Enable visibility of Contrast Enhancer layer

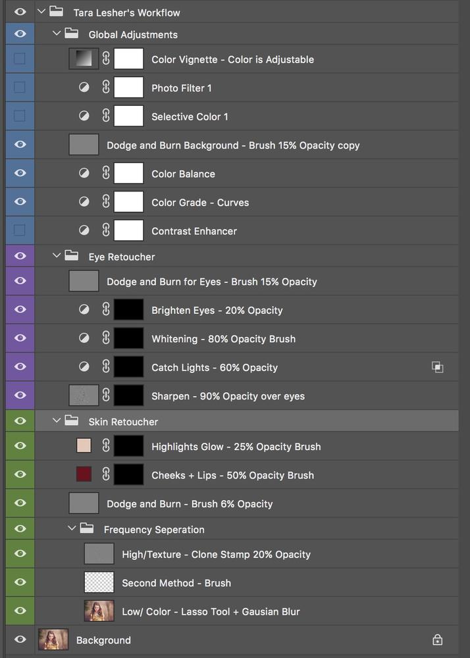[20, 230]
